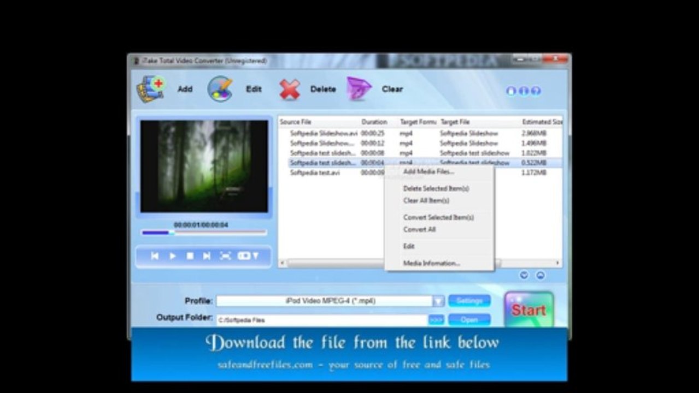
Task: Click the preview seek slider
Action: pyautogui.click(x=204, y=233)
